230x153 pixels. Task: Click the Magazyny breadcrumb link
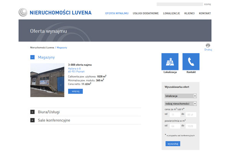tap(62, 47)
